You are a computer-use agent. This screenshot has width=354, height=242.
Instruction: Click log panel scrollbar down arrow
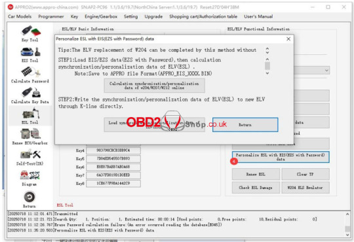pos(347,235)
